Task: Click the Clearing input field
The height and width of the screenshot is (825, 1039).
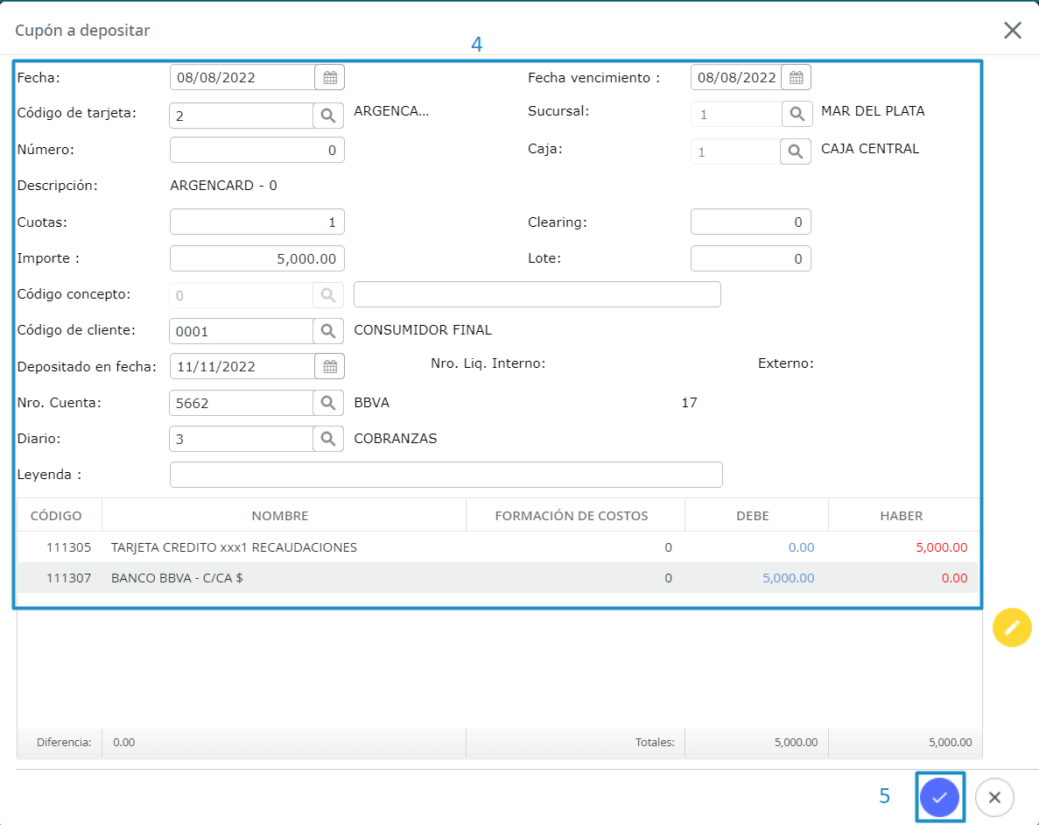Action: pos(751,222)
